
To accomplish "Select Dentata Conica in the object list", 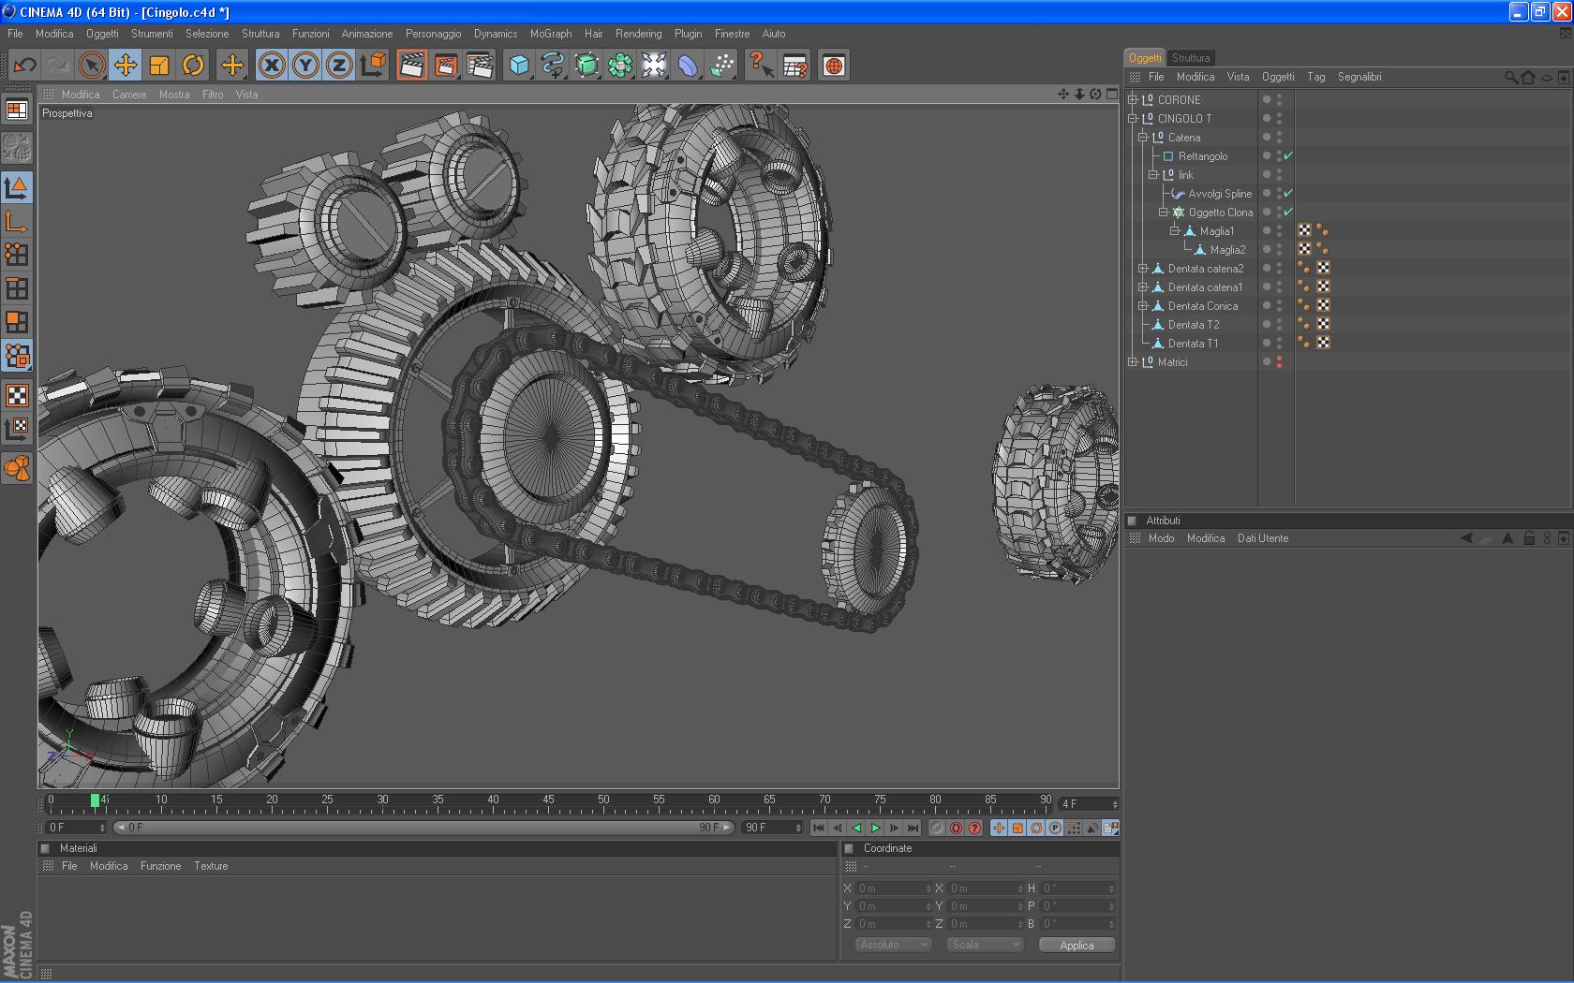I will click(1202, 306).
